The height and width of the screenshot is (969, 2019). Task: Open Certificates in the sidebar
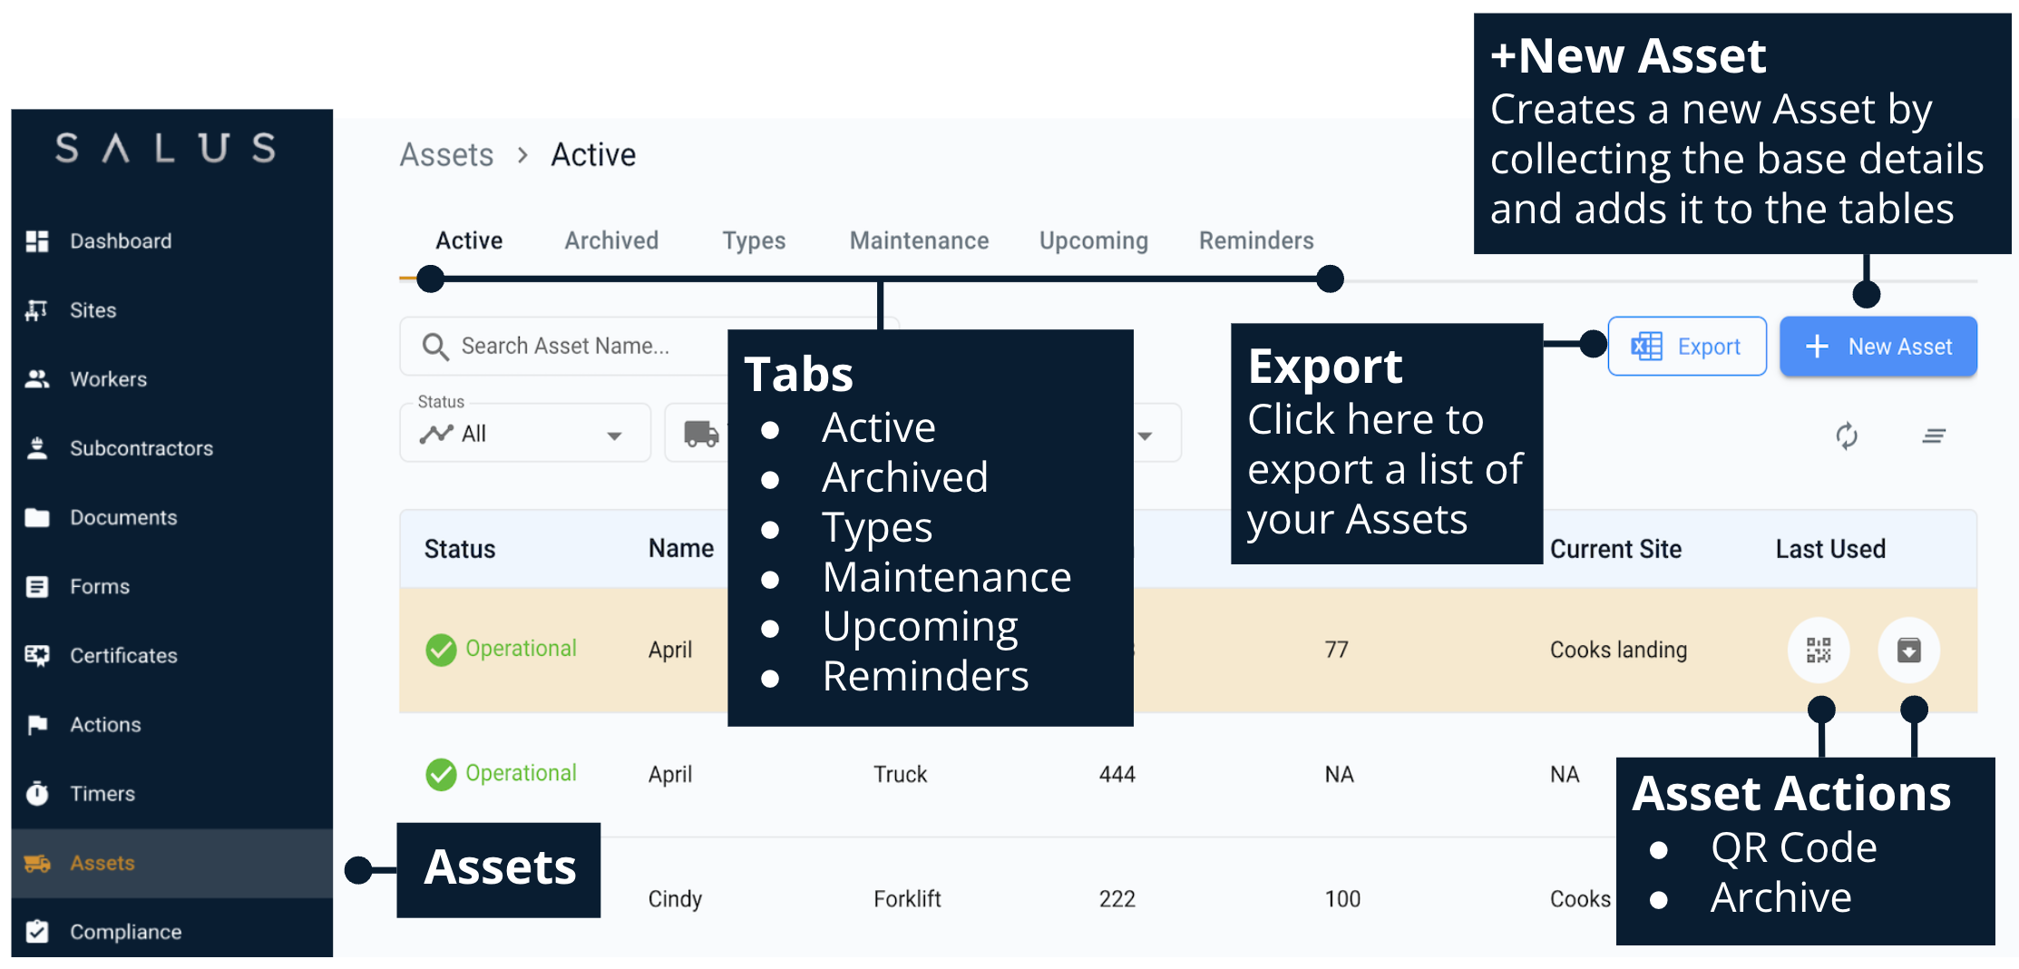123,655
